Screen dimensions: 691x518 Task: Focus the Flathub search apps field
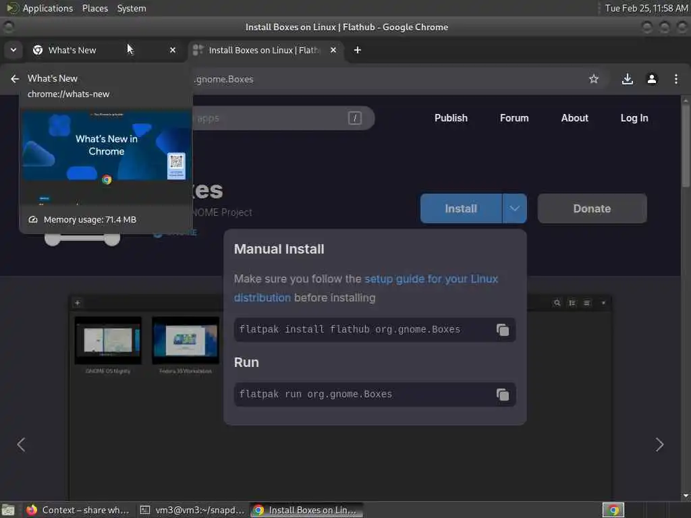pyautogui.click(x=283, y=117)
